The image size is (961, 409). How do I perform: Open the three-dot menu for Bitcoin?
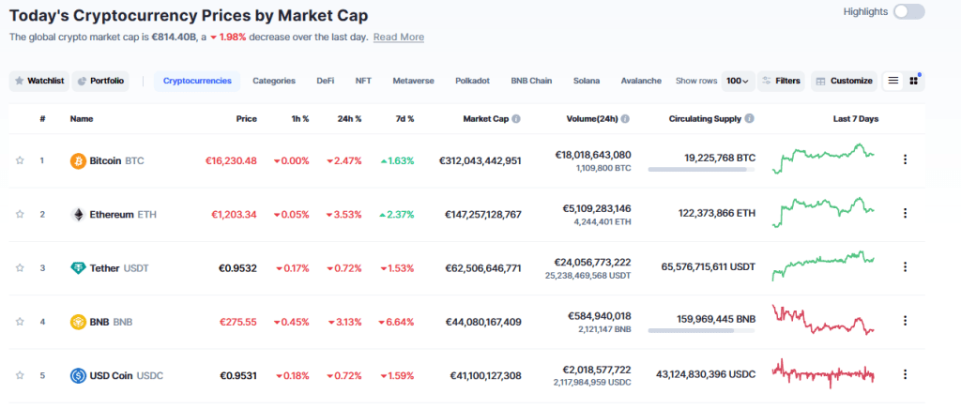click(905, 159)
